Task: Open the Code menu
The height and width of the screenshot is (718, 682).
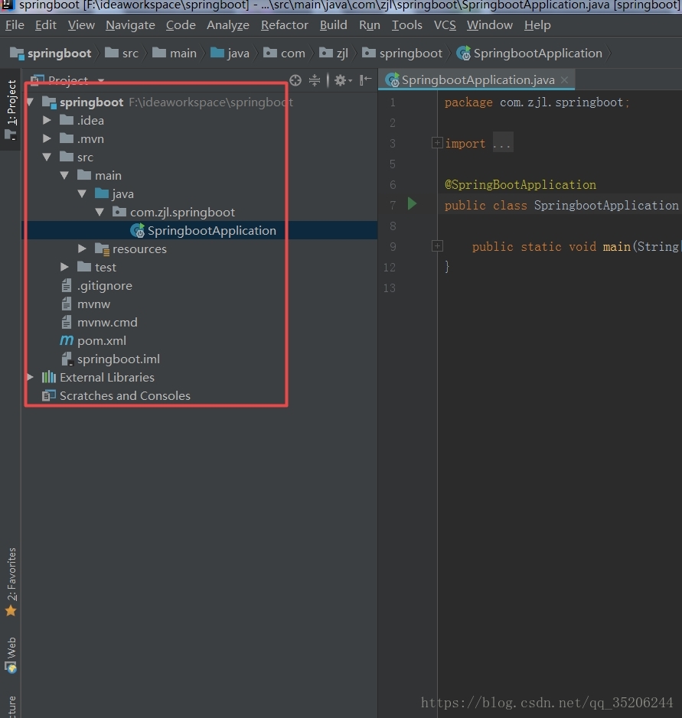Action: pyautogui.click(x=181, y=25)
